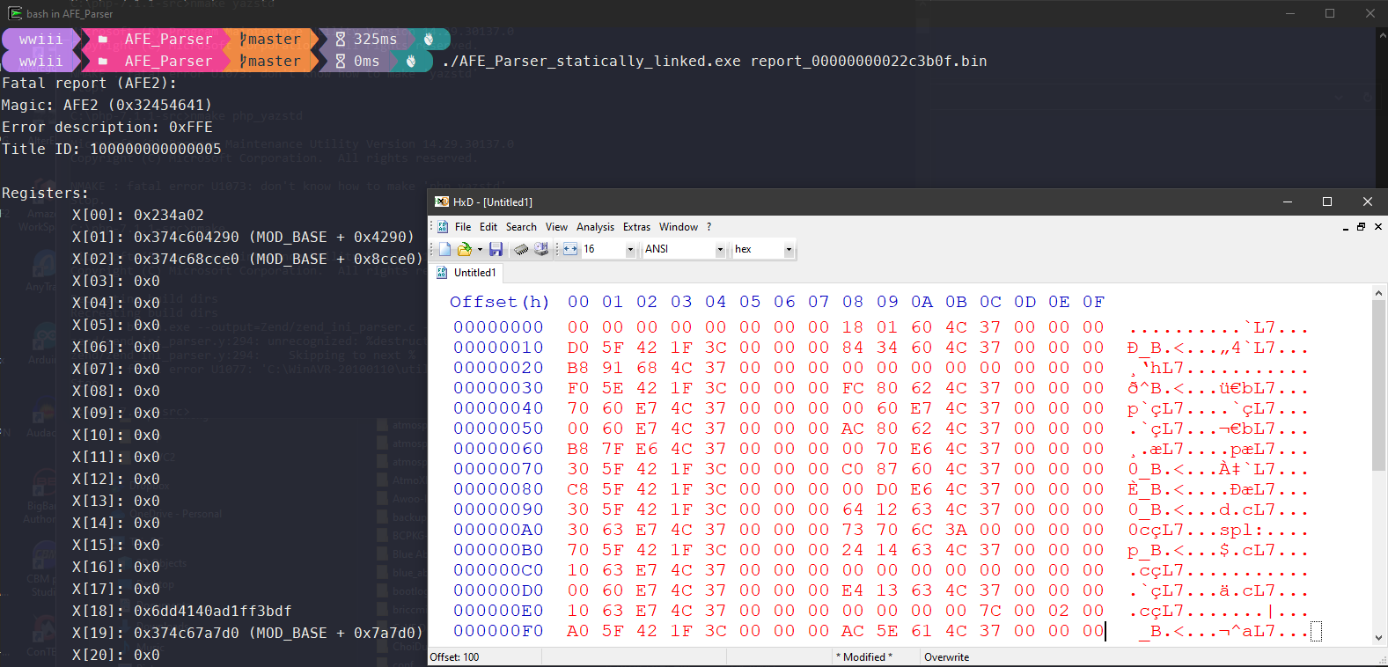This screenshot has width=1388, height=667.
Task: Open the Extras menu in HxD
Action: pos(636,227)
